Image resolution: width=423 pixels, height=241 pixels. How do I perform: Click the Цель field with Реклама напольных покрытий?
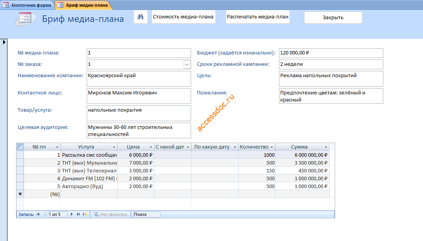coord(331,79)
